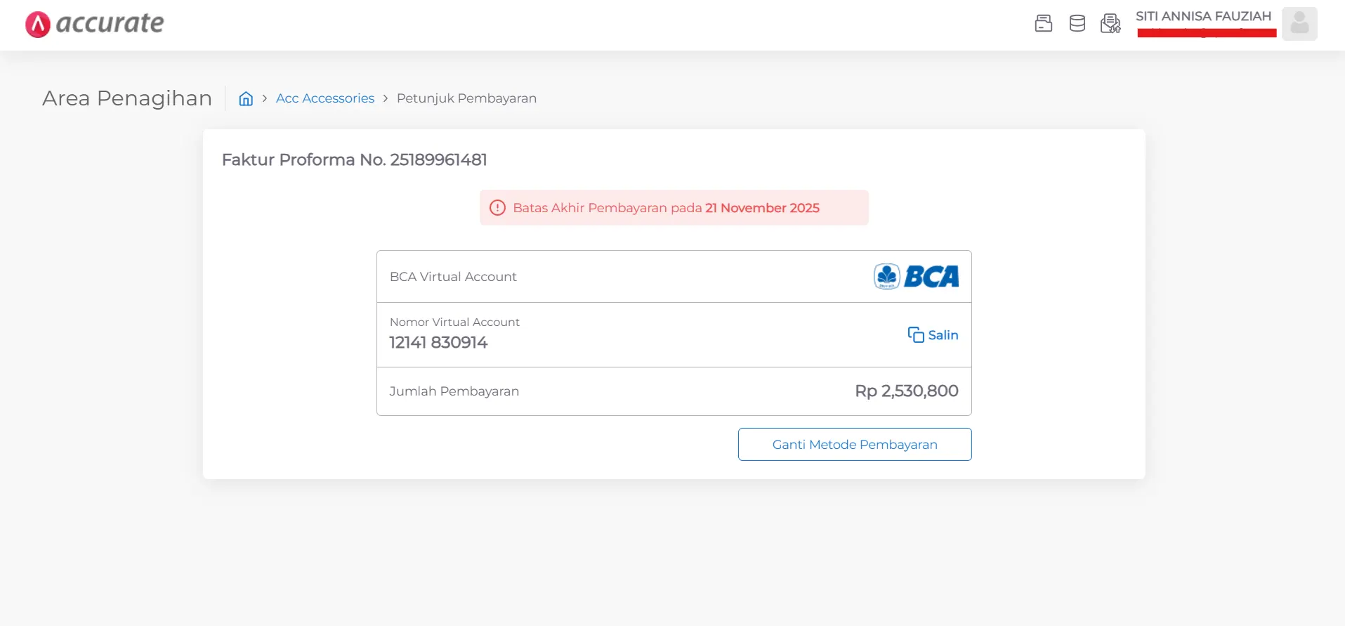
Task: Click the virtual account number 12141 830914
Action: click(x=438, y=343)
